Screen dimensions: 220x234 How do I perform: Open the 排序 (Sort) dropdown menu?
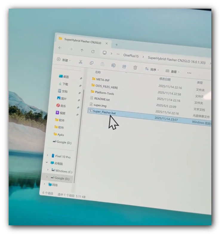tap(152, 70)
